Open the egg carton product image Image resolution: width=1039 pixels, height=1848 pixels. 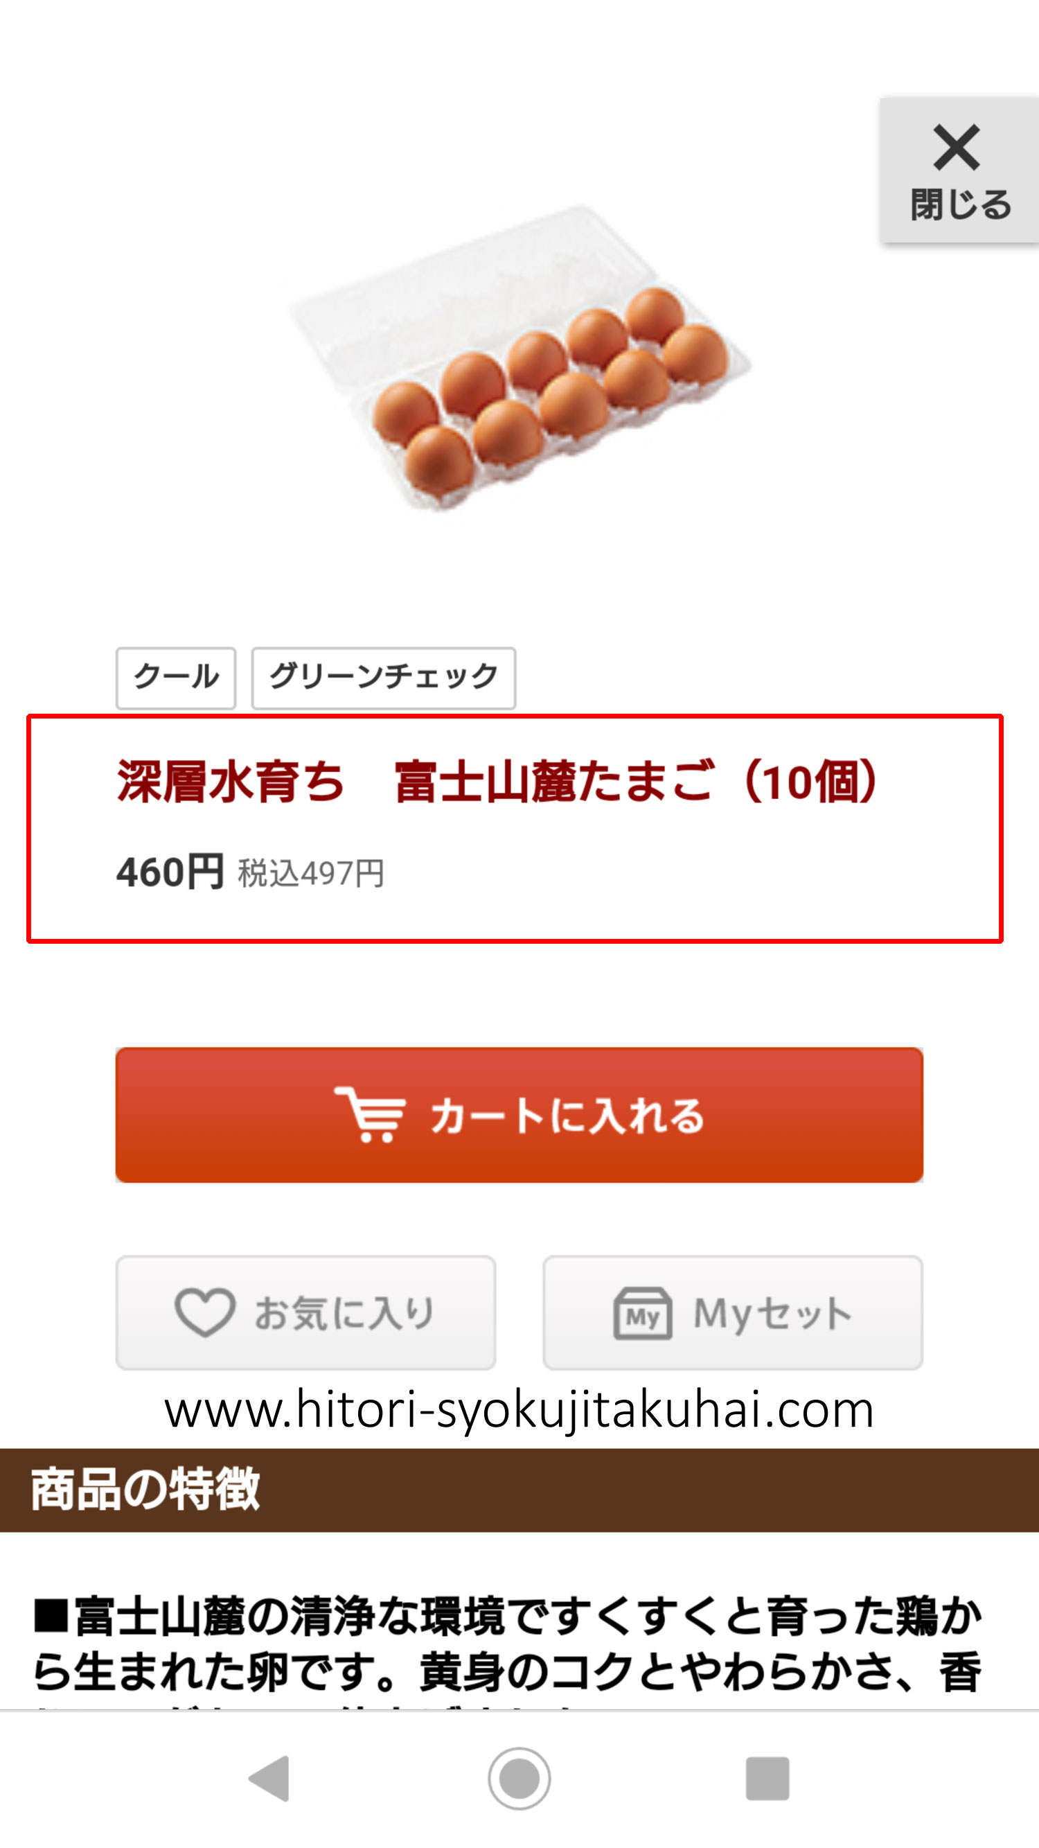[x=519, y=358]
